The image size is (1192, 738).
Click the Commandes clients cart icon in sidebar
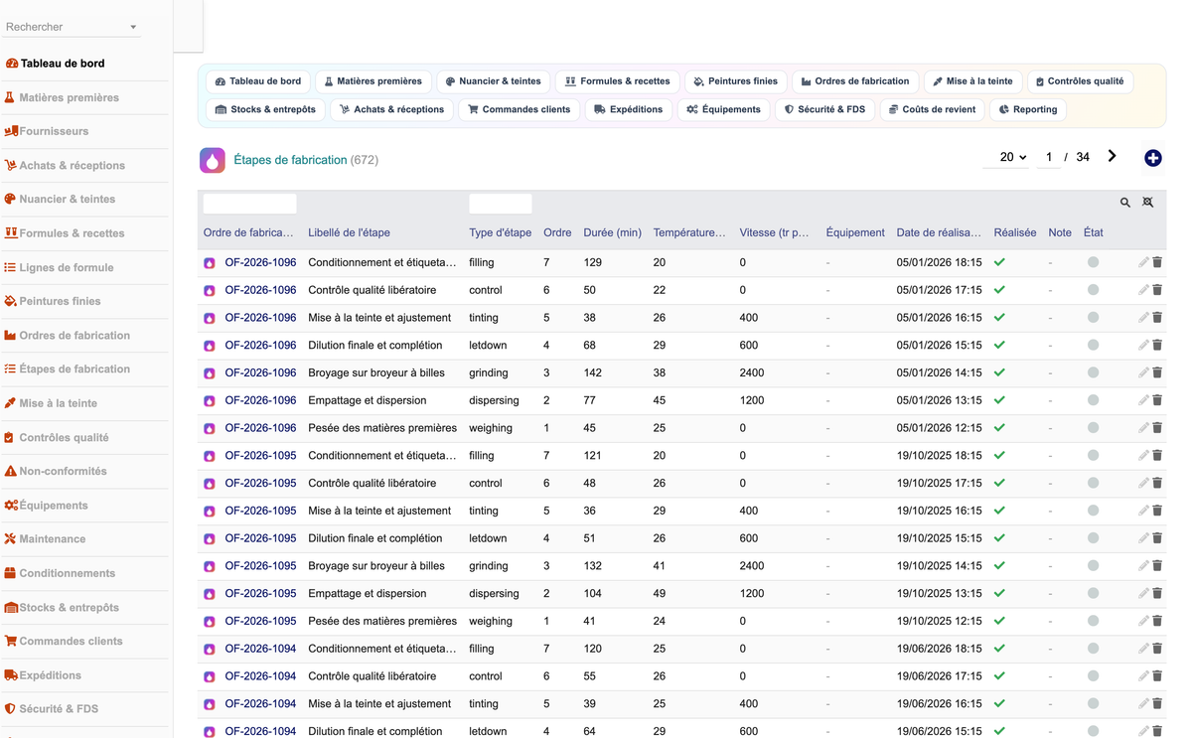pos(10,641)
